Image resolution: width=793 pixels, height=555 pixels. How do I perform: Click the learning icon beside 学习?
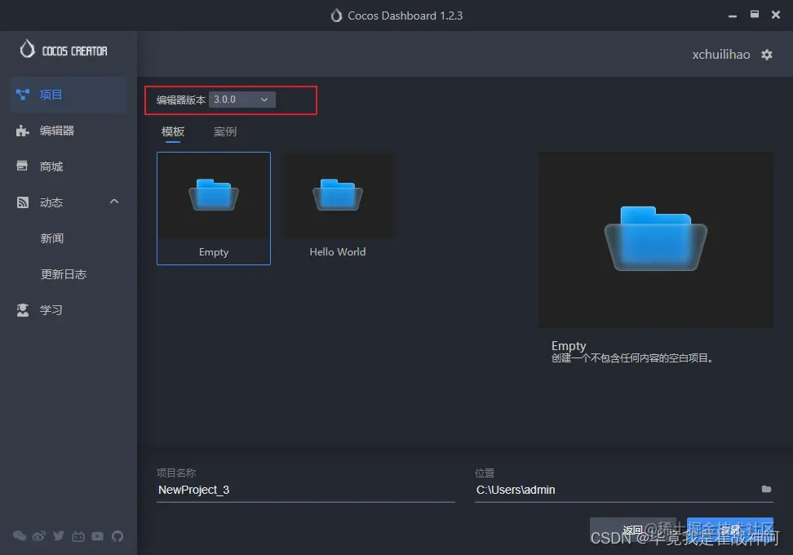click(23, 310)
